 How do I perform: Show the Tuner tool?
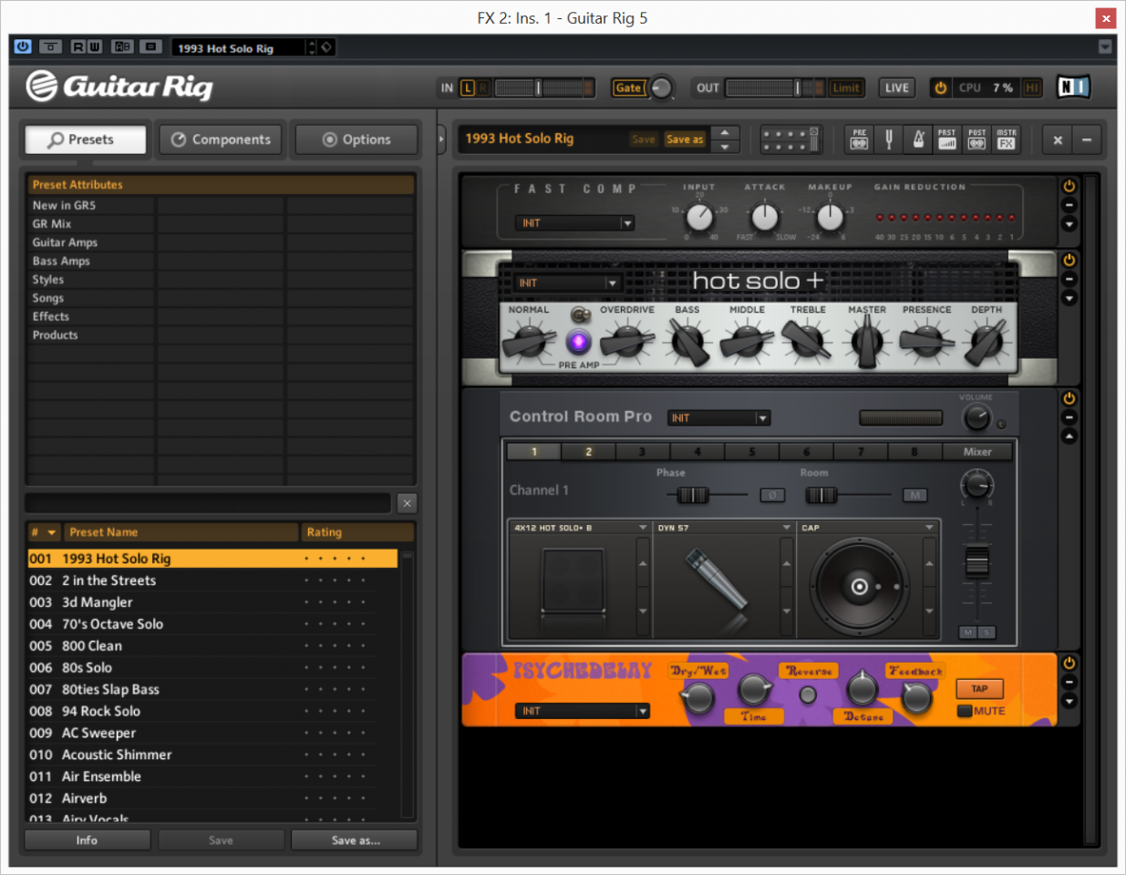pyautogui.click(x=888, y=139)
